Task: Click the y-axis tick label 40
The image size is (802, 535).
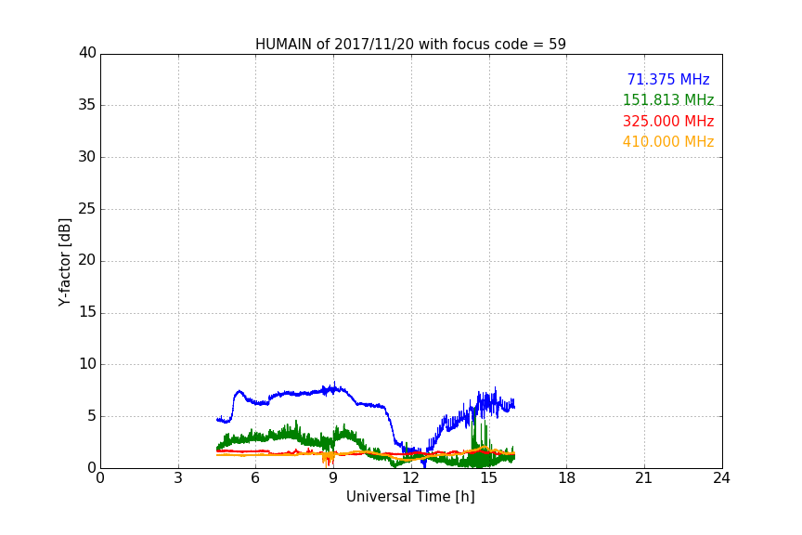Action: tap(87, 53)
